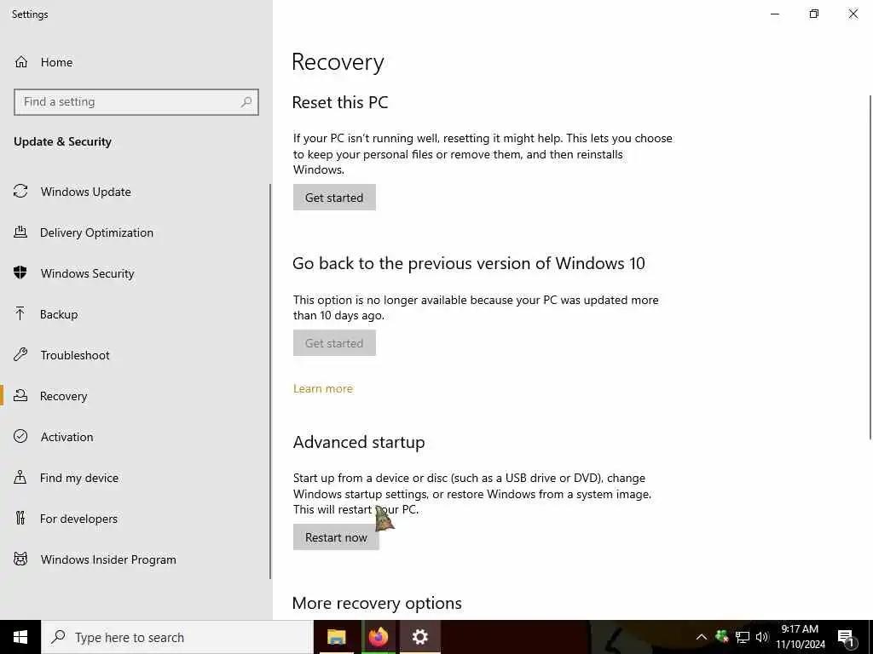Click the Recovery page title
Viewport: 873px width, 654px height.
(338, 61)
